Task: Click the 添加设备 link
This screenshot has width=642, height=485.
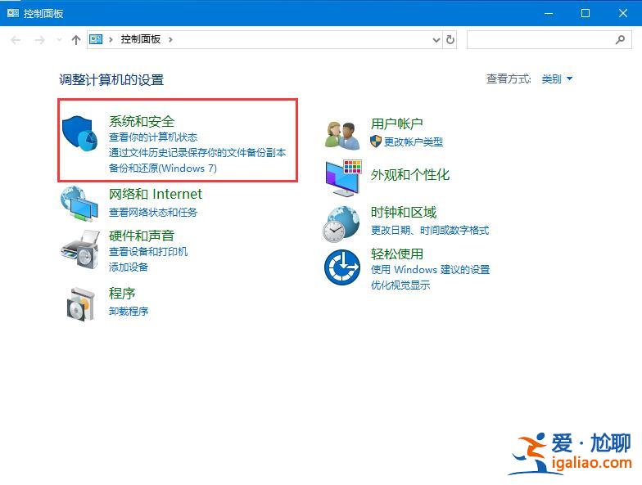Action: coord(129,267)
